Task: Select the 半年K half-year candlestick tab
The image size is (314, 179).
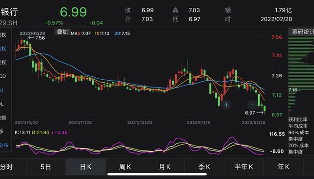Action: 244,167
